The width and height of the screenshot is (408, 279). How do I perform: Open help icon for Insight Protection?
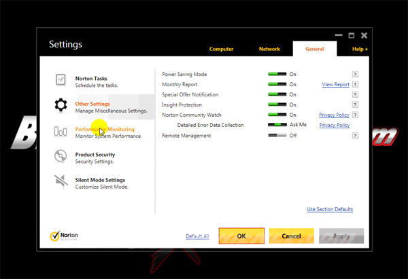pyautogui.click(x=355, y=105)
